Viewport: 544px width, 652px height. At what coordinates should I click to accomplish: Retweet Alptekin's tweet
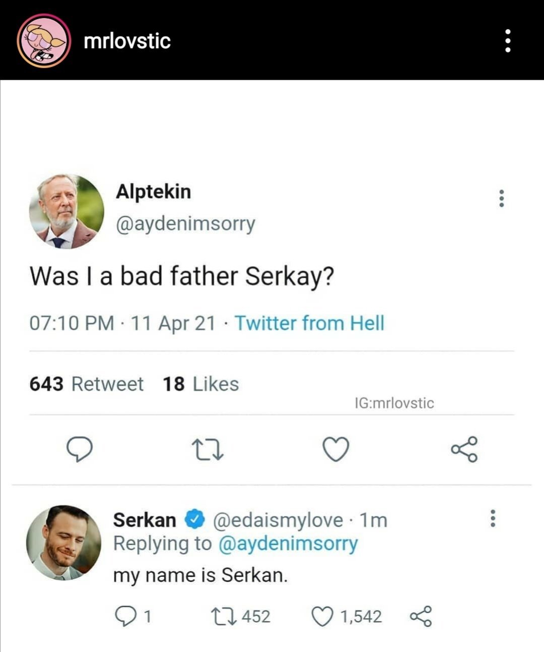[x=208, y=449]
